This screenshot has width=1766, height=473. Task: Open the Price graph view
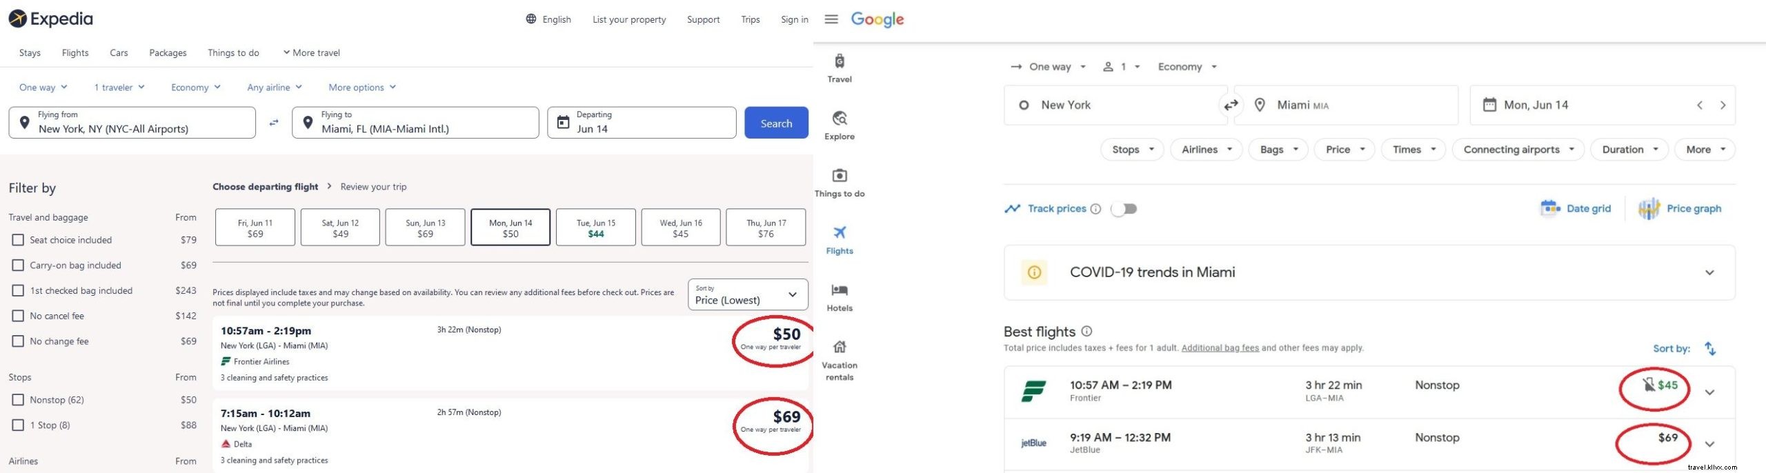[x=1680, y=208]
